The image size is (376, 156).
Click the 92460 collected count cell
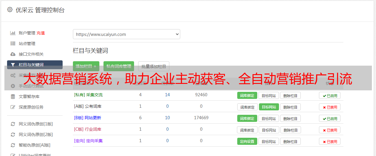coord(201,95)
